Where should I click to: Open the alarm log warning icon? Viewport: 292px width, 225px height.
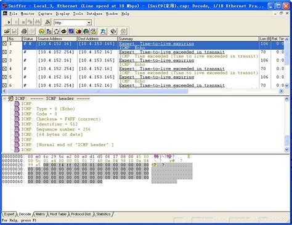tap(94, 31)
